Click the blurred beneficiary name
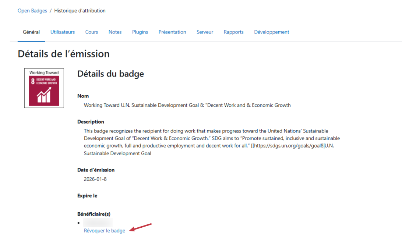Viewport: 402px width, 238px height. pos(98,223)
